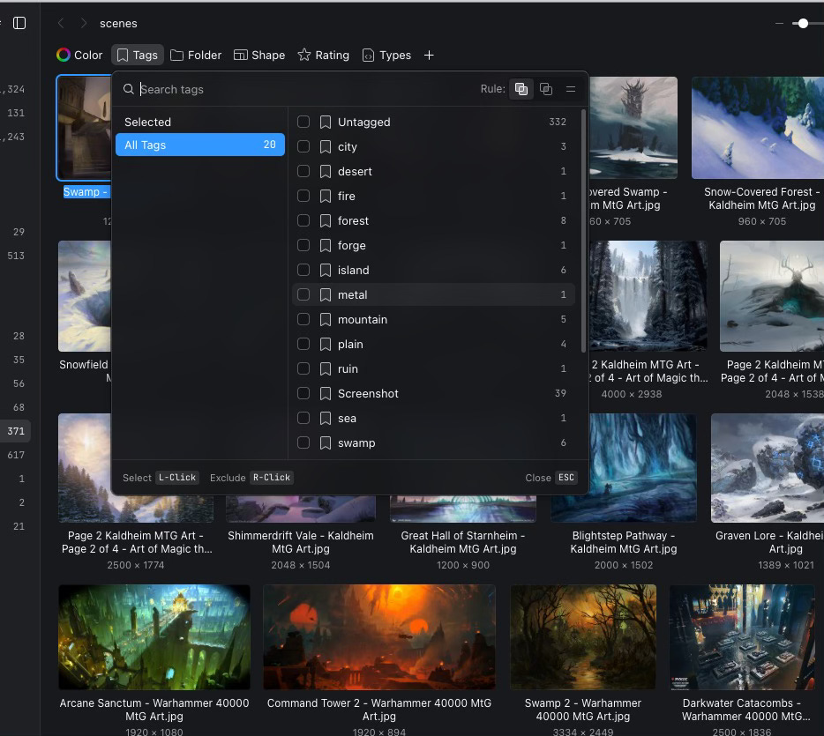Click the bookmark icon beside metal
824x736 pixels.
point(326,295)
